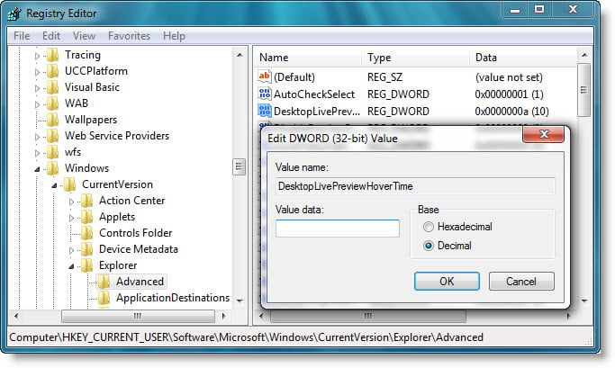615x368 pixels.
Task: Click the Value name field DesktopLivePreviewHoverTime
Action: click(x=415, y=185)
